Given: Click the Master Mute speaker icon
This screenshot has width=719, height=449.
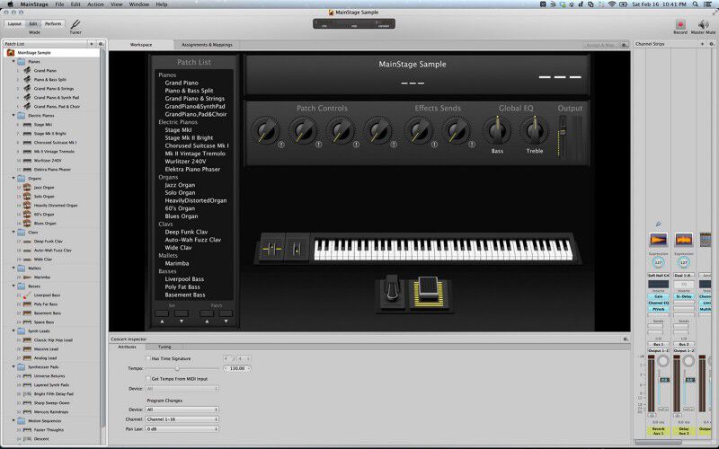Looking at the screenshot, I should [x=703, y=24].
